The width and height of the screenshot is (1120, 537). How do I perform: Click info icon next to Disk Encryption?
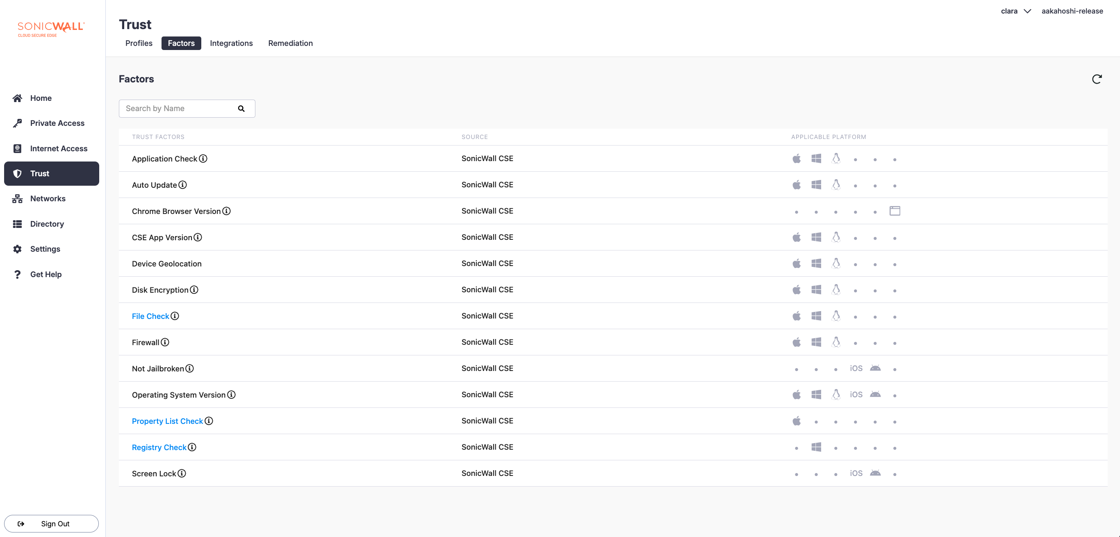coord(194,289)
